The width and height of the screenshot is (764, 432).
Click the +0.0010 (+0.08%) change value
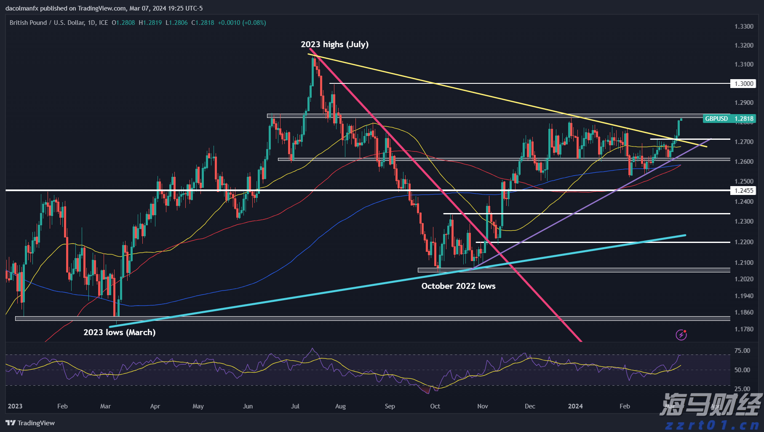pos(242,23)
